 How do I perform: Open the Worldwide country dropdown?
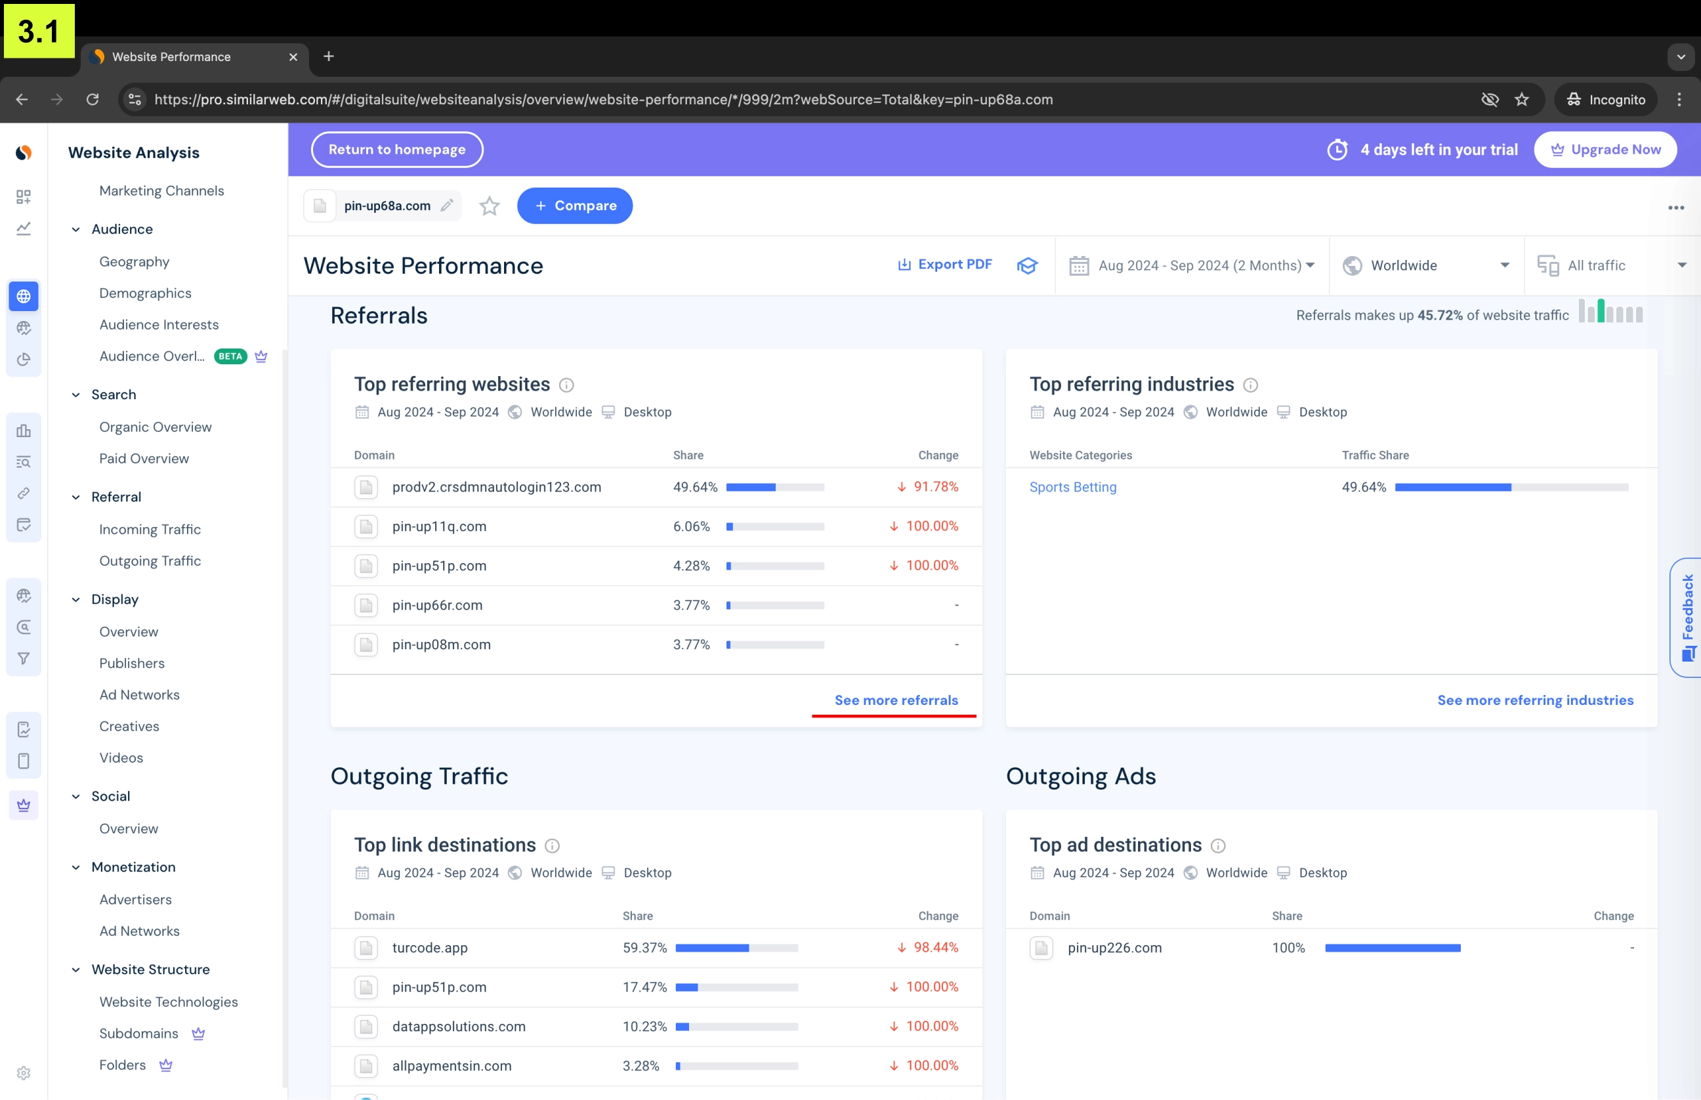pos(1425,266)
